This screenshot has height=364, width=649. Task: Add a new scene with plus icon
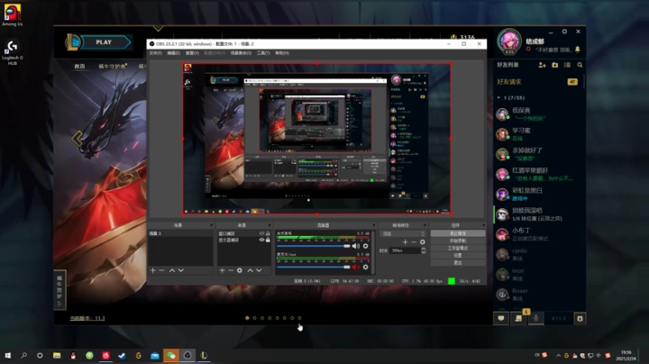152,270
